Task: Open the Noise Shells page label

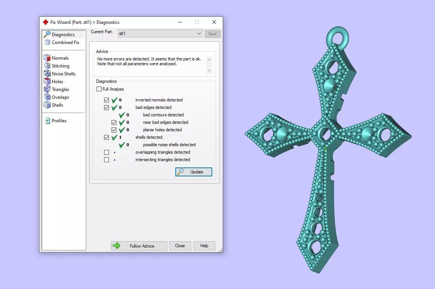Action: click(x=63, y=73)
